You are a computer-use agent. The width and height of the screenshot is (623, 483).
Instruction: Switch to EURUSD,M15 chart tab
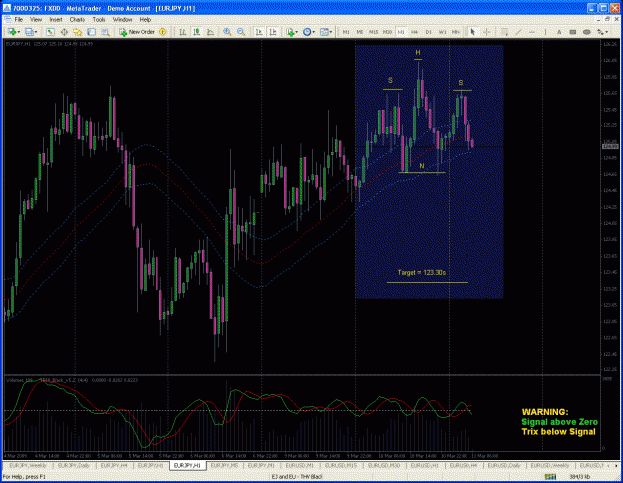click(x=341, y=465)
